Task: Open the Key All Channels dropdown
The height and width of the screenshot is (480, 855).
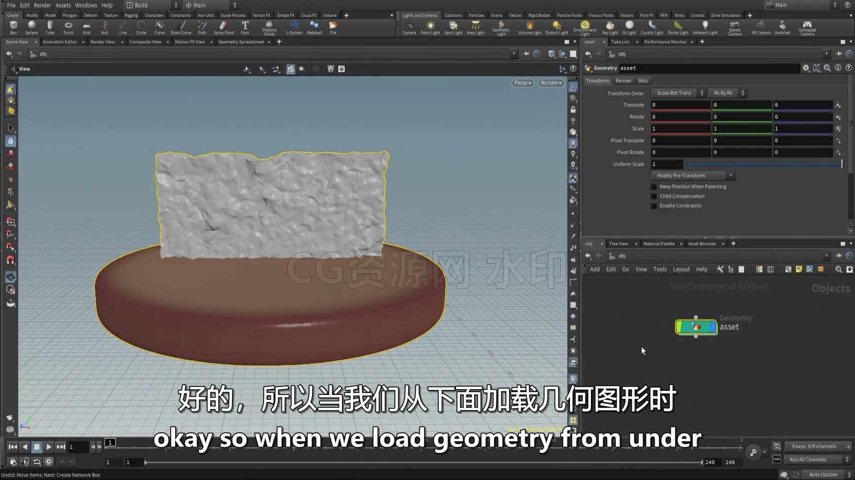Action: tap(818, 460)
